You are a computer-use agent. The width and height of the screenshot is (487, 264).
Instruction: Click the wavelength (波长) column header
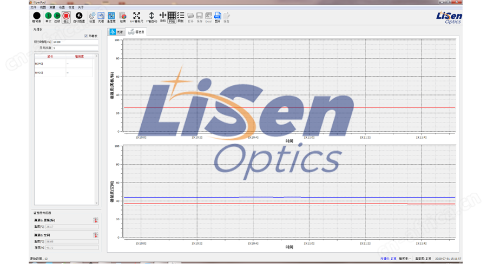(50, 56)
